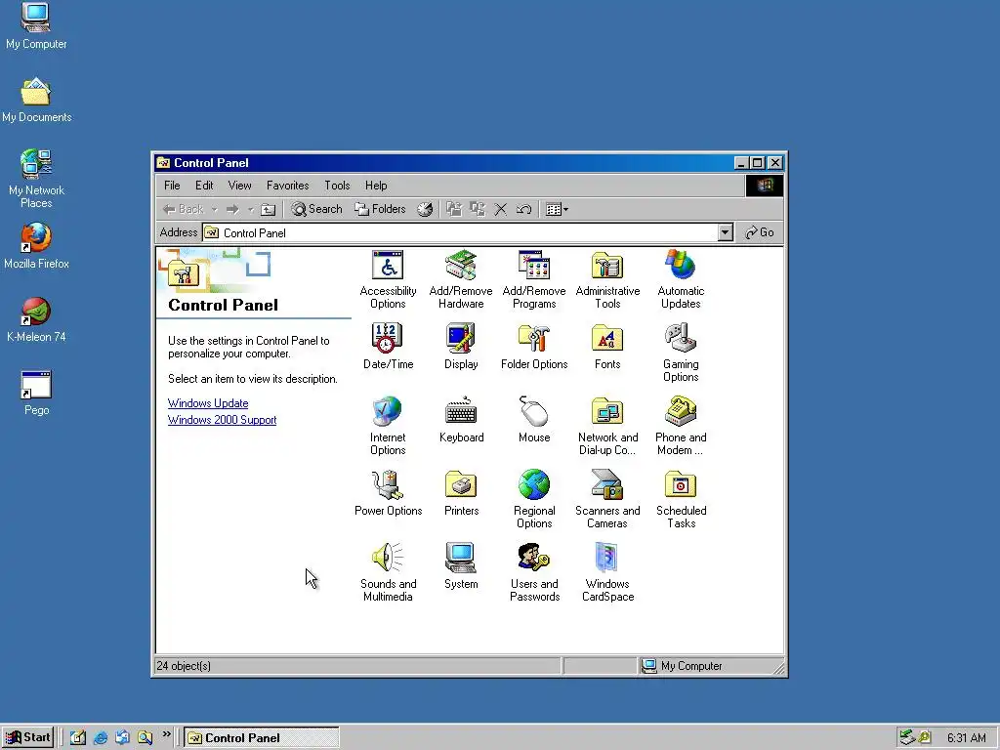Image resolution: width=1000 pixels, height=750 pixels.
Task: Click Control Panel title bar system icon
Action: [x=163, y=163]
